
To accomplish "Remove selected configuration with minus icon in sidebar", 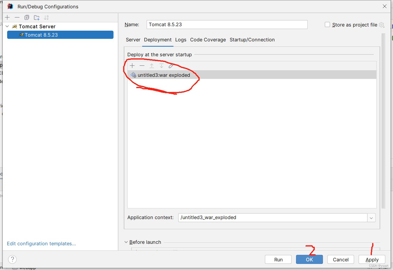I will tap(17, 18).
